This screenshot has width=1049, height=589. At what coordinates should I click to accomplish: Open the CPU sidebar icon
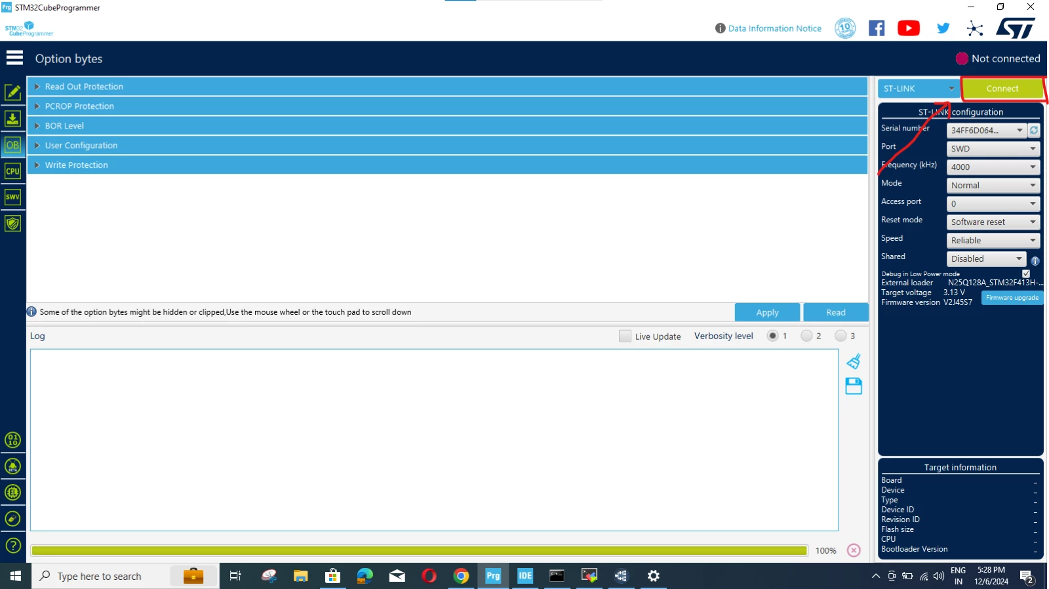pos(12,171)
